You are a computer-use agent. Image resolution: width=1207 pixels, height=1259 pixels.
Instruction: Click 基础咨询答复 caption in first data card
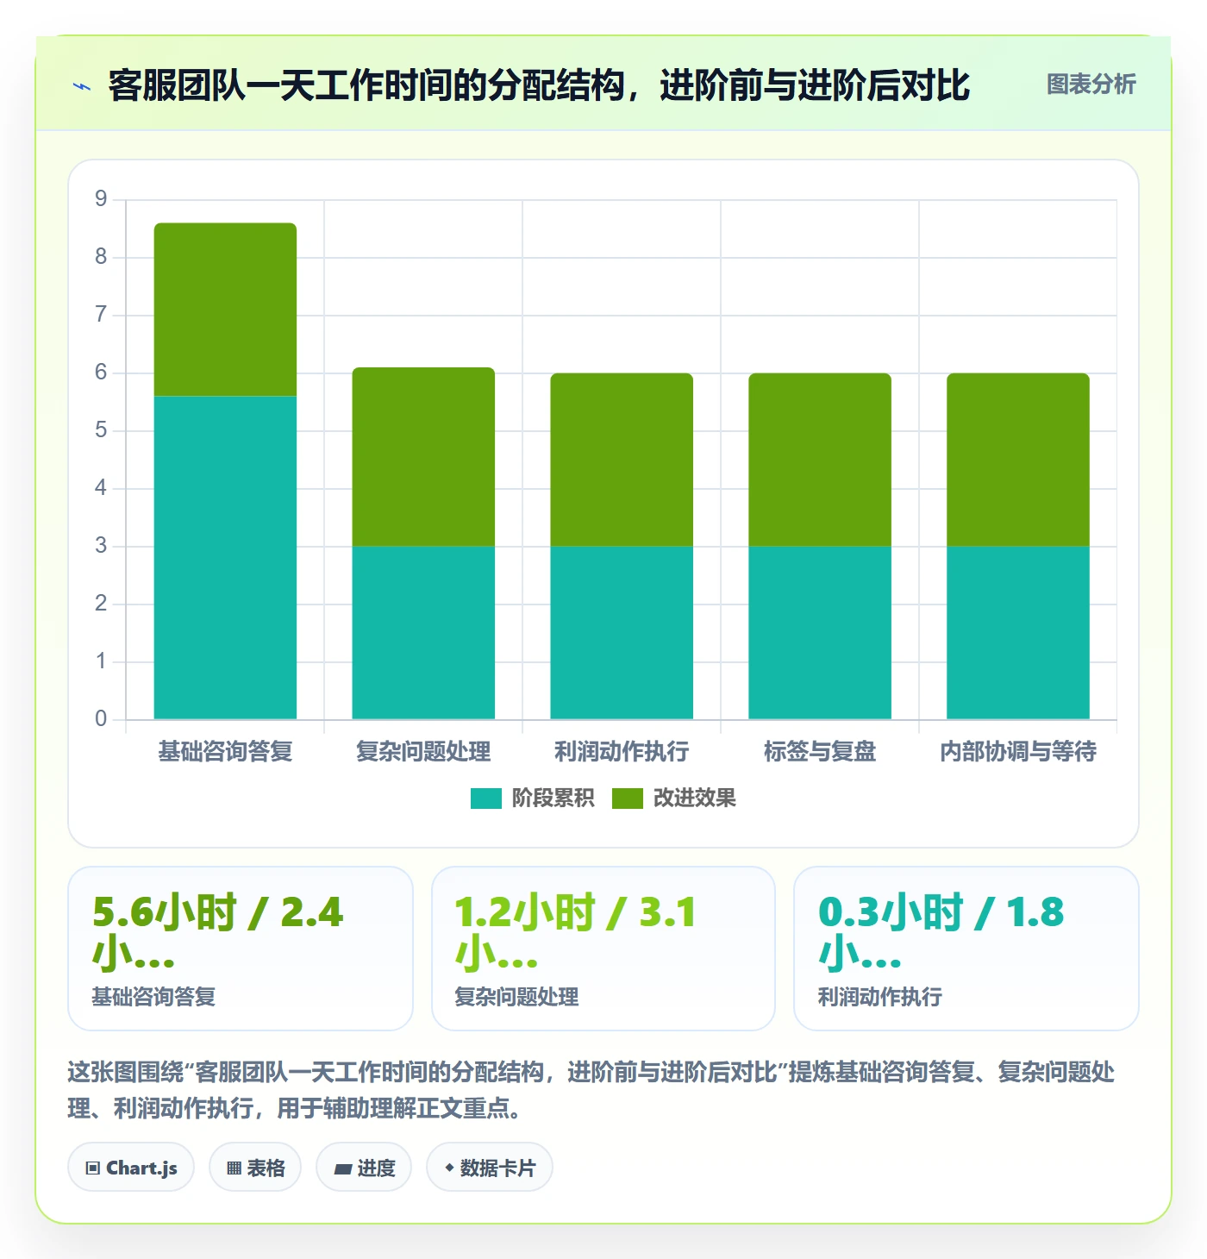click(x=154, y=997)
